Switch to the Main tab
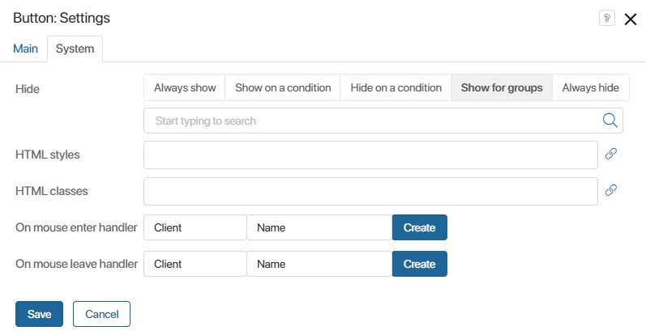Screen dimensions: 646x335 [25, 49]
